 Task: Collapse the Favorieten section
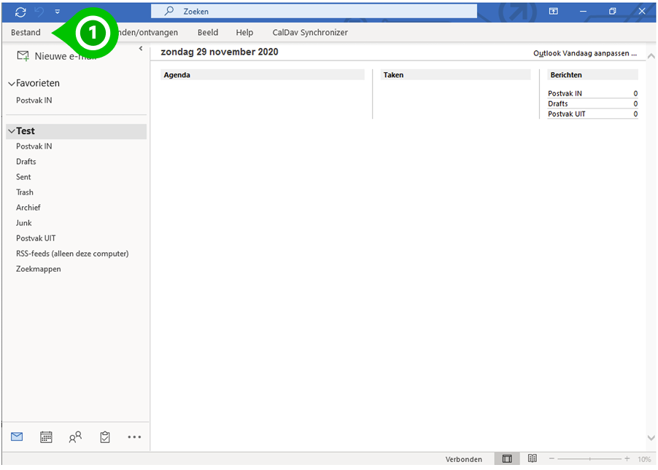(12, 82)
